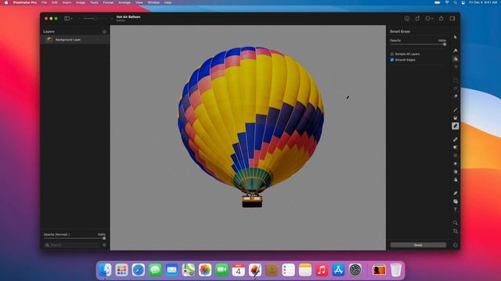This screenshot has width=501, height=281.
Task: Open Photos from the Dock
Action: tap(205, 270)
